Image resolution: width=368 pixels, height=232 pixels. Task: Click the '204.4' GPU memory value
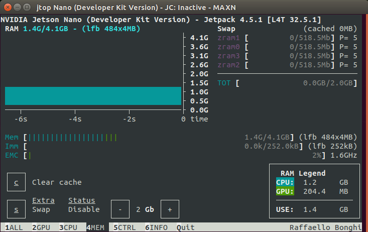(314, 191)
